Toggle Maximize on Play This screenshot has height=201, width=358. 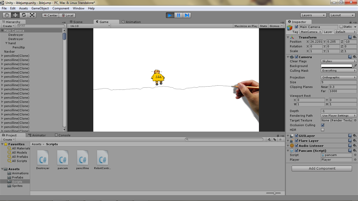coord(246,26)
